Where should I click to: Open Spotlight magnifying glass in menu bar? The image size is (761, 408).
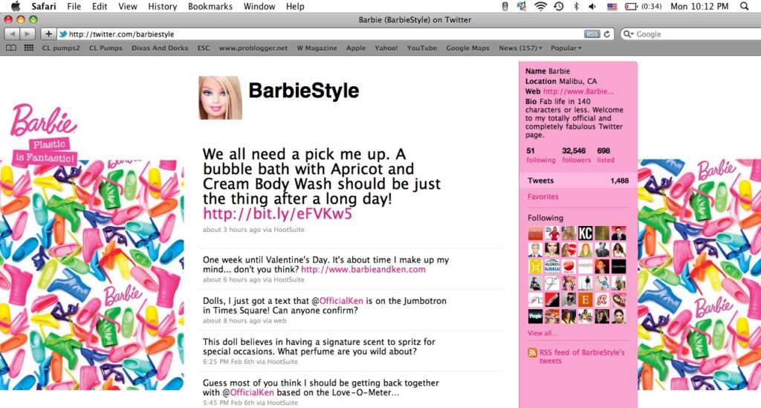[744, 6]
